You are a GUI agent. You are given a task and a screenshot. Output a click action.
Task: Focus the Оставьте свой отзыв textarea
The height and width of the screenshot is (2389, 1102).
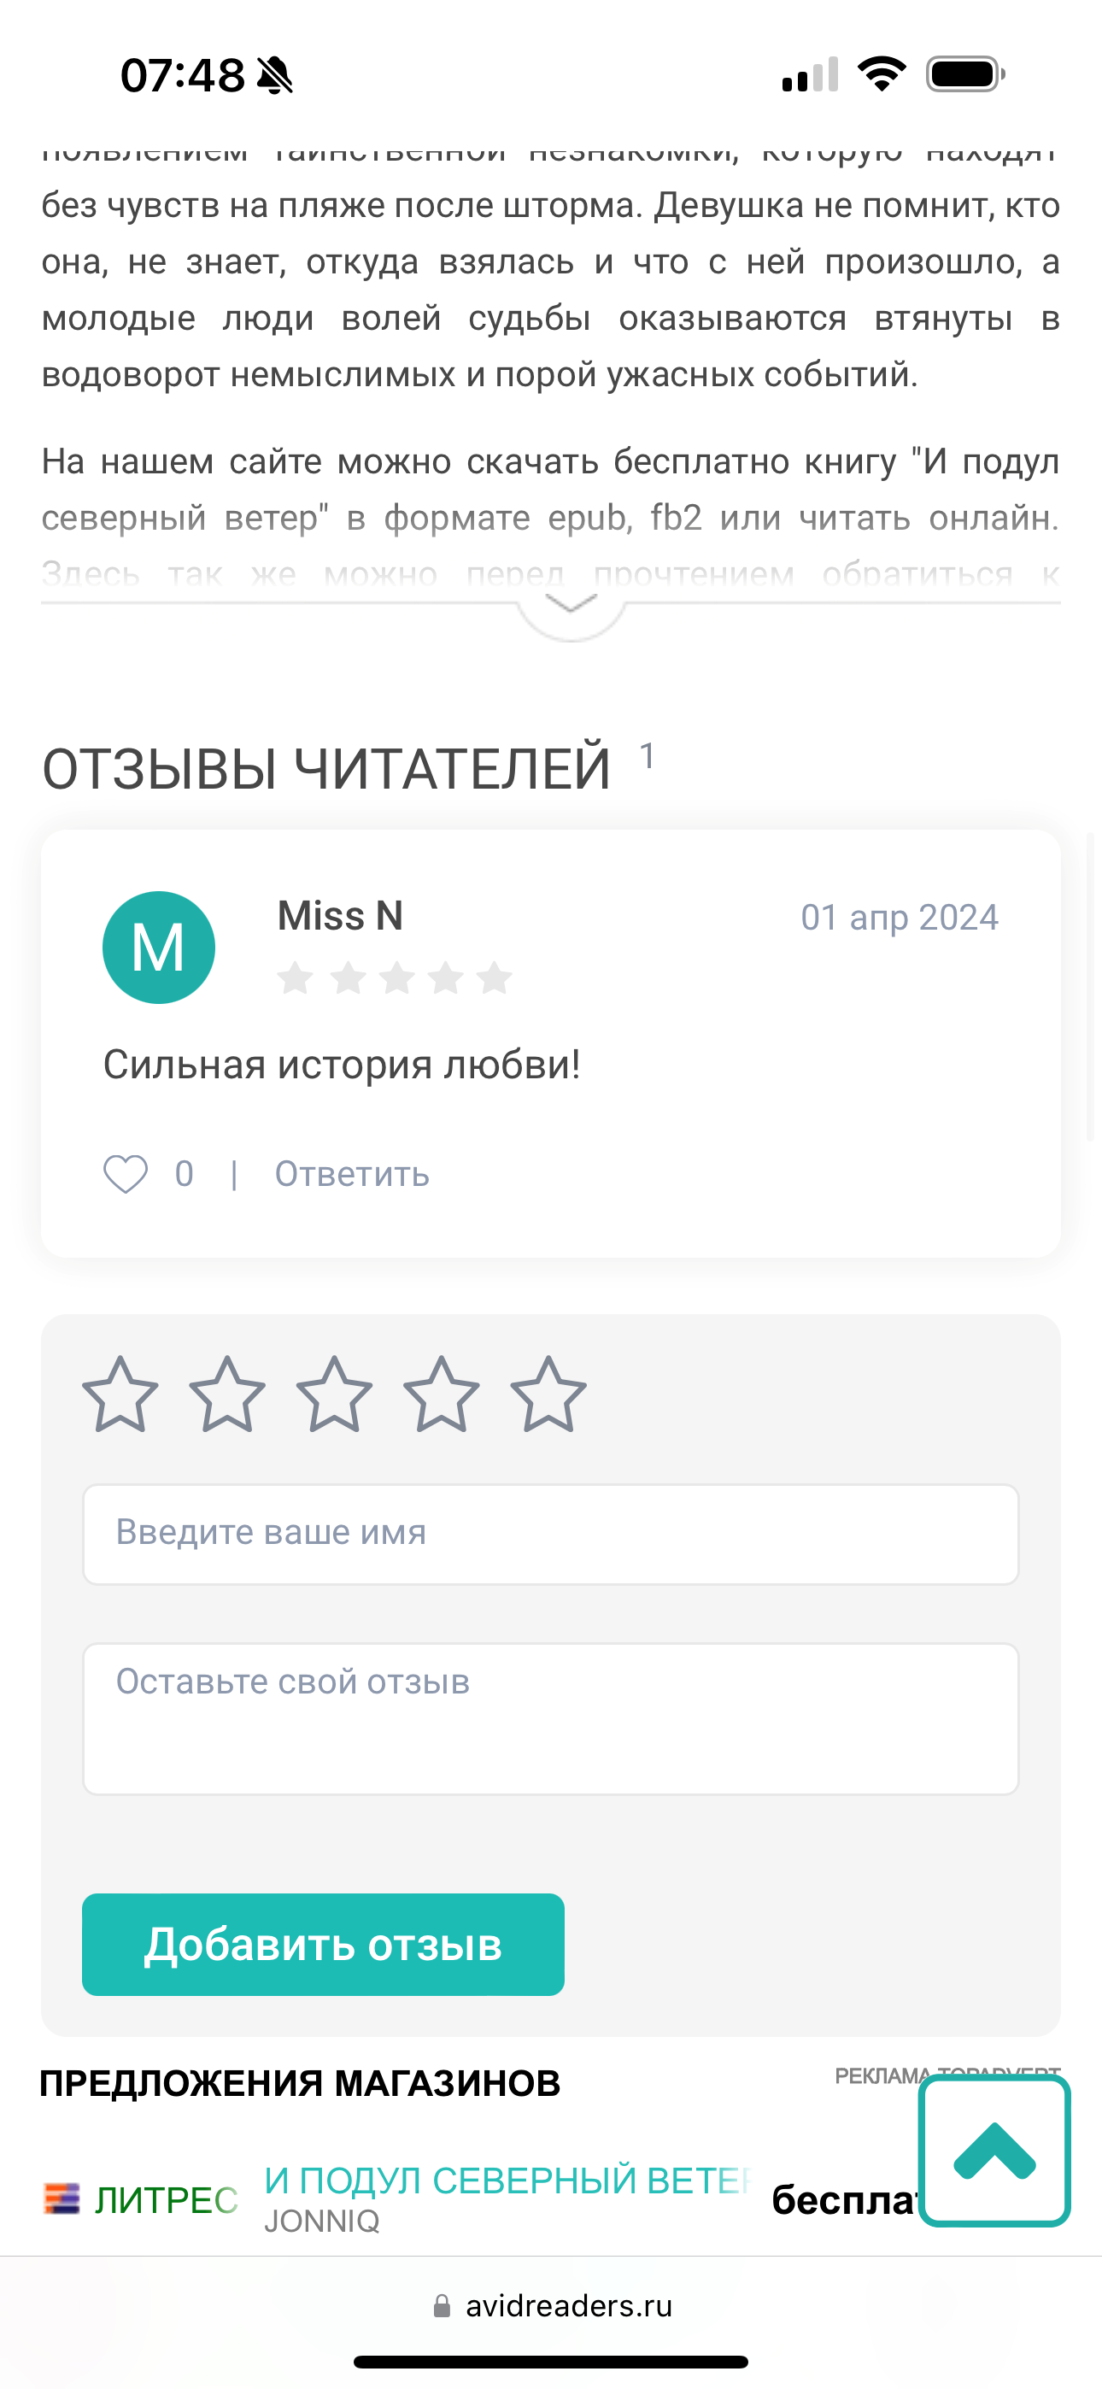pyautogui.click(x=551, y=1718)
